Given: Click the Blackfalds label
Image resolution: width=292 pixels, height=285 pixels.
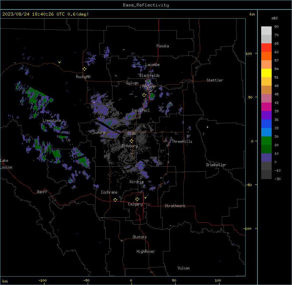Looking at the screenshot, I should (149, 75).
